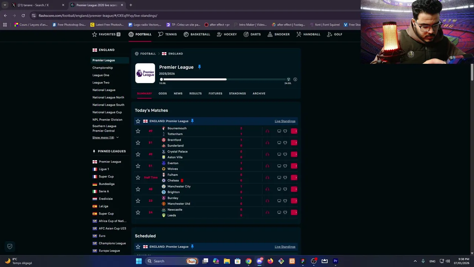The width and height of the screenshot is (474, 267).
Task: Click the Premier League logo
Action: (145, 73)
